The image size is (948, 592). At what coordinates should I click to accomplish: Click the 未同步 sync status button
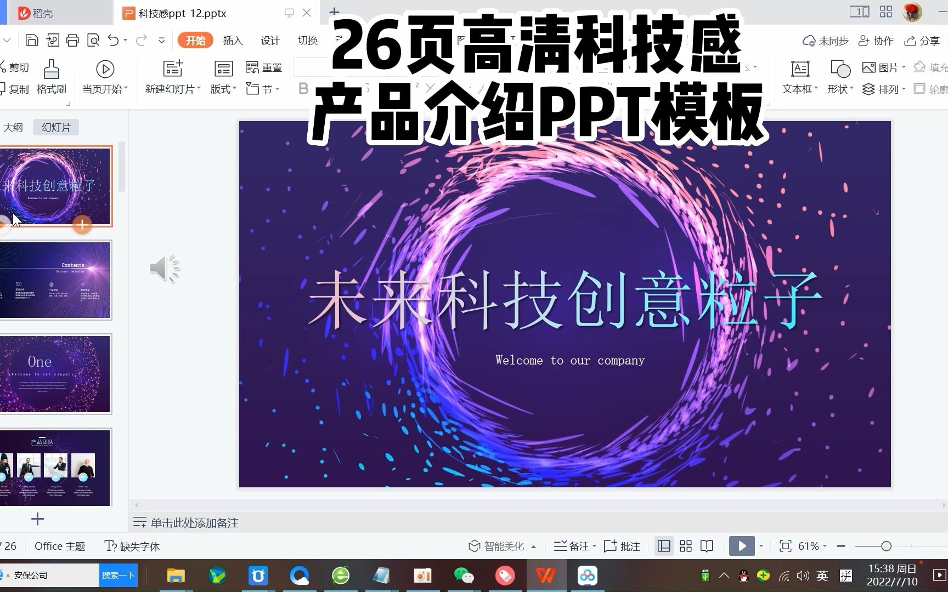coord(826,41)
